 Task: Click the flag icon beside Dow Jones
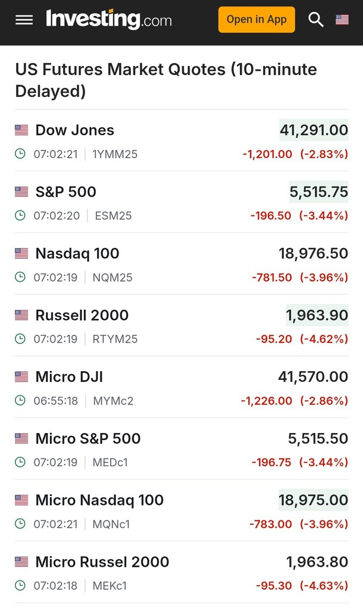(x=21, y=130)
